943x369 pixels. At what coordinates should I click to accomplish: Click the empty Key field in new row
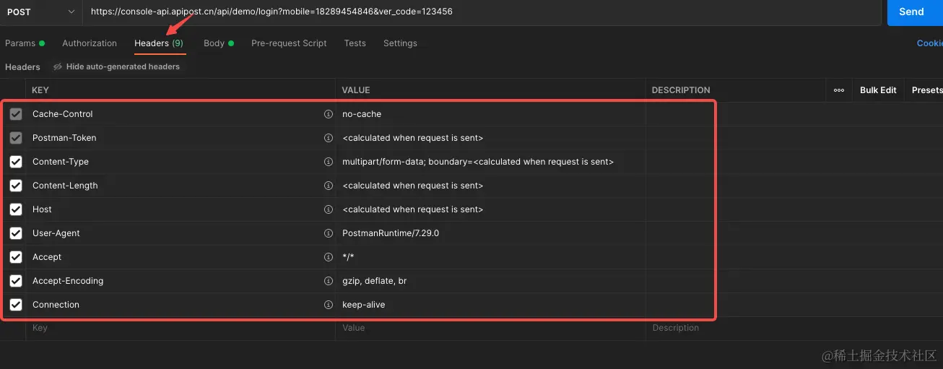point(181,328)
